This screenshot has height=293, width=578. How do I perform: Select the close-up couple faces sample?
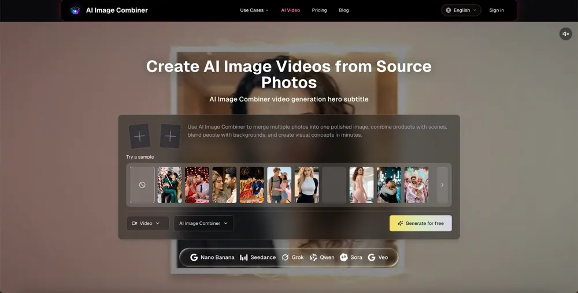click(224, 185)
